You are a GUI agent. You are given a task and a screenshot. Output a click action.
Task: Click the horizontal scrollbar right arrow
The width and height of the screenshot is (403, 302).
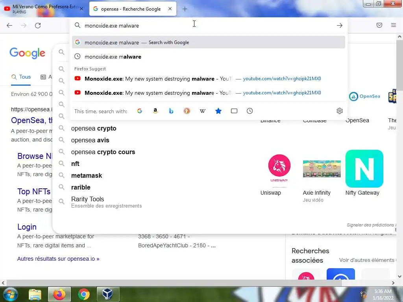393,283
